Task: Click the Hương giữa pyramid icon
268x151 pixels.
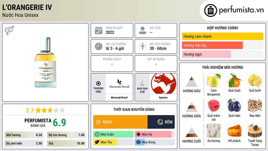Action: (x=192, y=107)
